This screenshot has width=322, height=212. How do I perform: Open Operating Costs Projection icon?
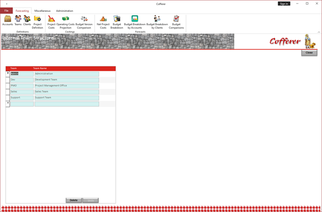(x=66, y=22)
